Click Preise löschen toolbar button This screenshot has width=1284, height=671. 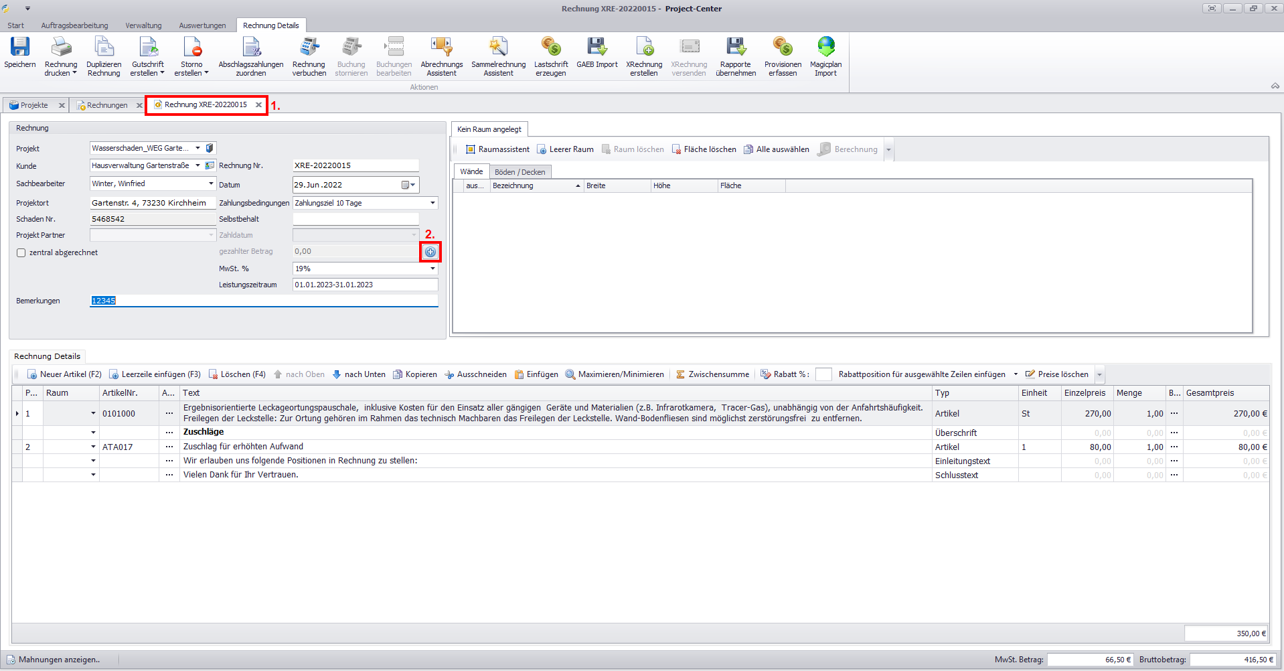point(1057,374)
